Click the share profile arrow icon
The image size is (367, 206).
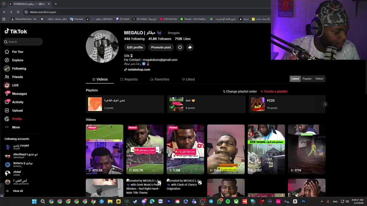pyautogui.click(x=190, y=47)
